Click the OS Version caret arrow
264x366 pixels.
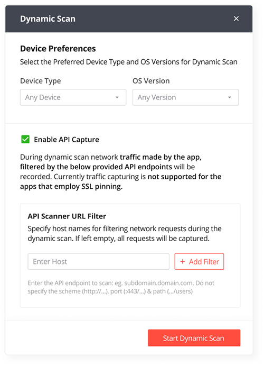click(x=230, y=97)
